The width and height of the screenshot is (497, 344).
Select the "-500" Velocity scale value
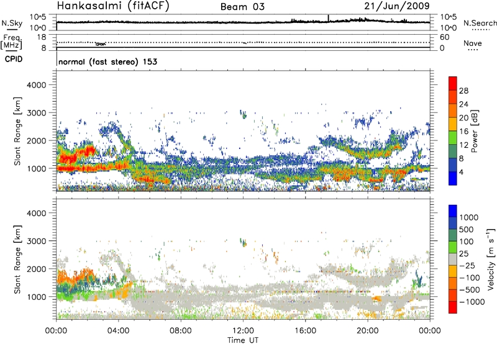(x=470, y=290)
